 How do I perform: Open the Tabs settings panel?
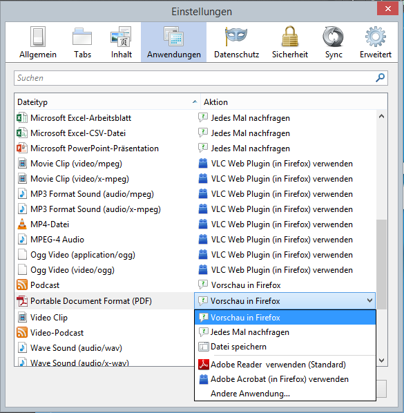click(x=82, y=42)
